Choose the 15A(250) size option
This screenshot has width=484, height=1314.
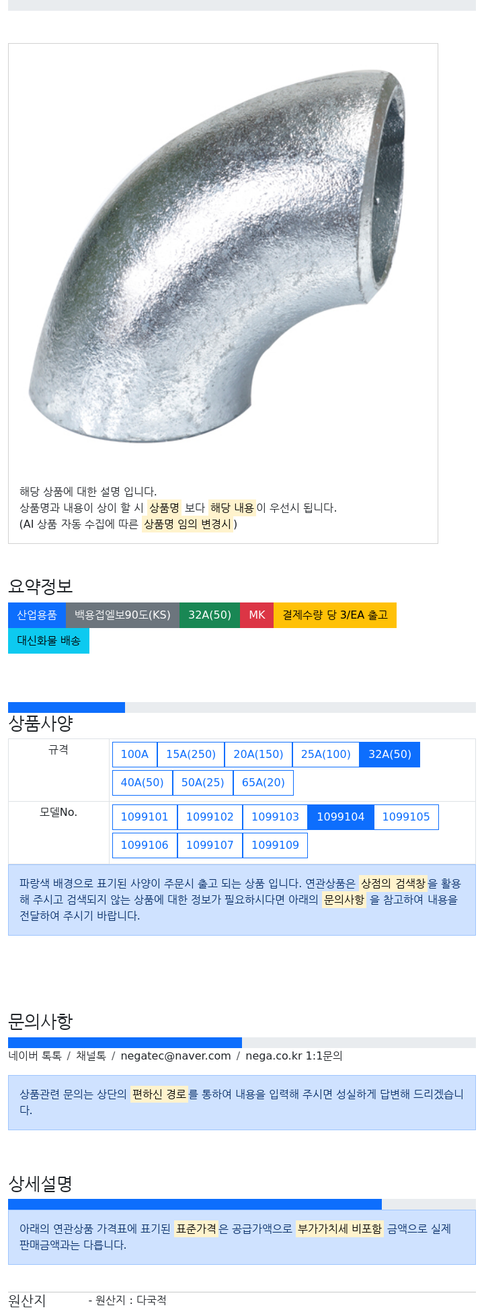tap(191, 755)
